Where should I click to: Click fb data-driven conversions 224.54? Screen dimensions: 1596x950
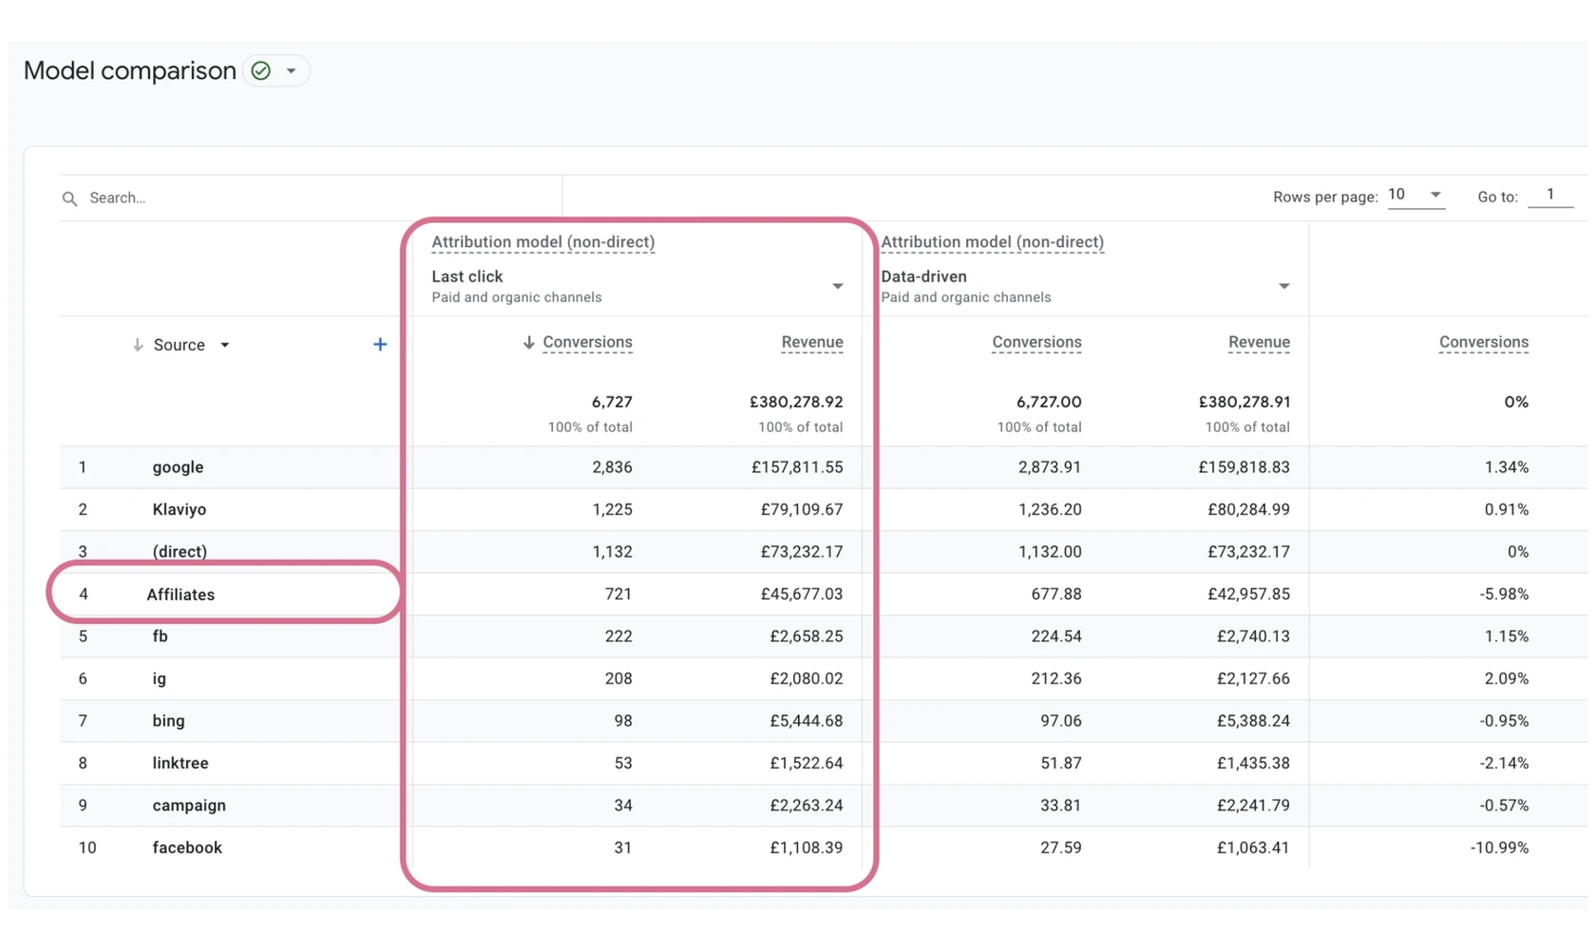tap(1056, 636)
